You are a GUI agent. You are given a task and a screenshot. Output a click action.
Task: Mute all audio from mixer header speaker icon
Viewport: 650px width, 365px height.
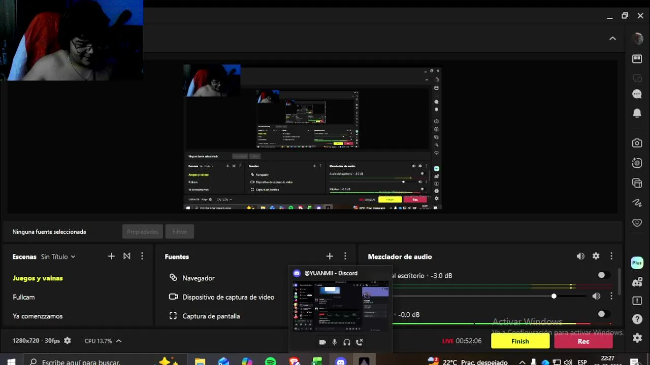(x=580, y=257)
